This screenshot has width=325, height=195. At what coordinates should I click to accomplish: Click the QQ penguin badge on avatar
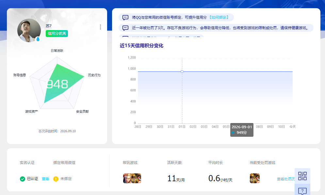pos(38,39)
